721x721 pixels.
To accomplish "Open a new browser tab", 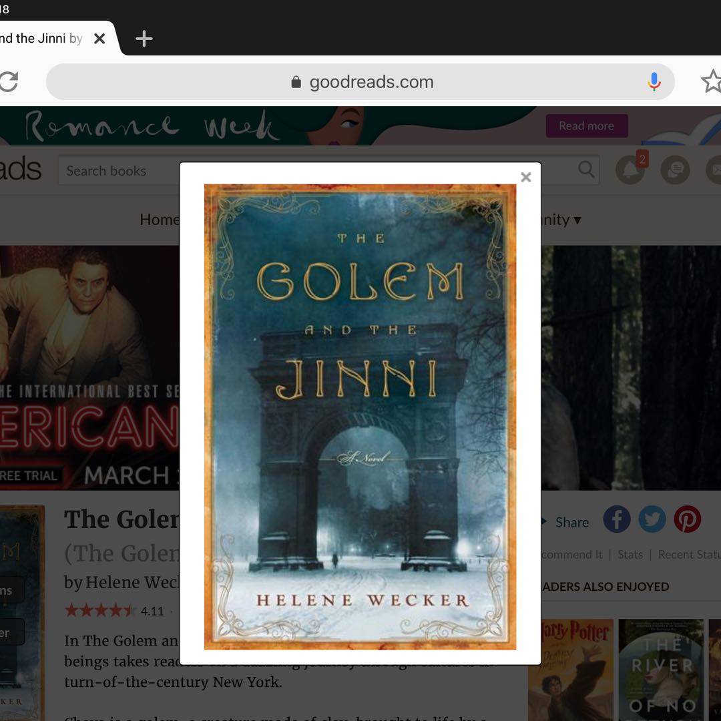I will click(144, 39).
